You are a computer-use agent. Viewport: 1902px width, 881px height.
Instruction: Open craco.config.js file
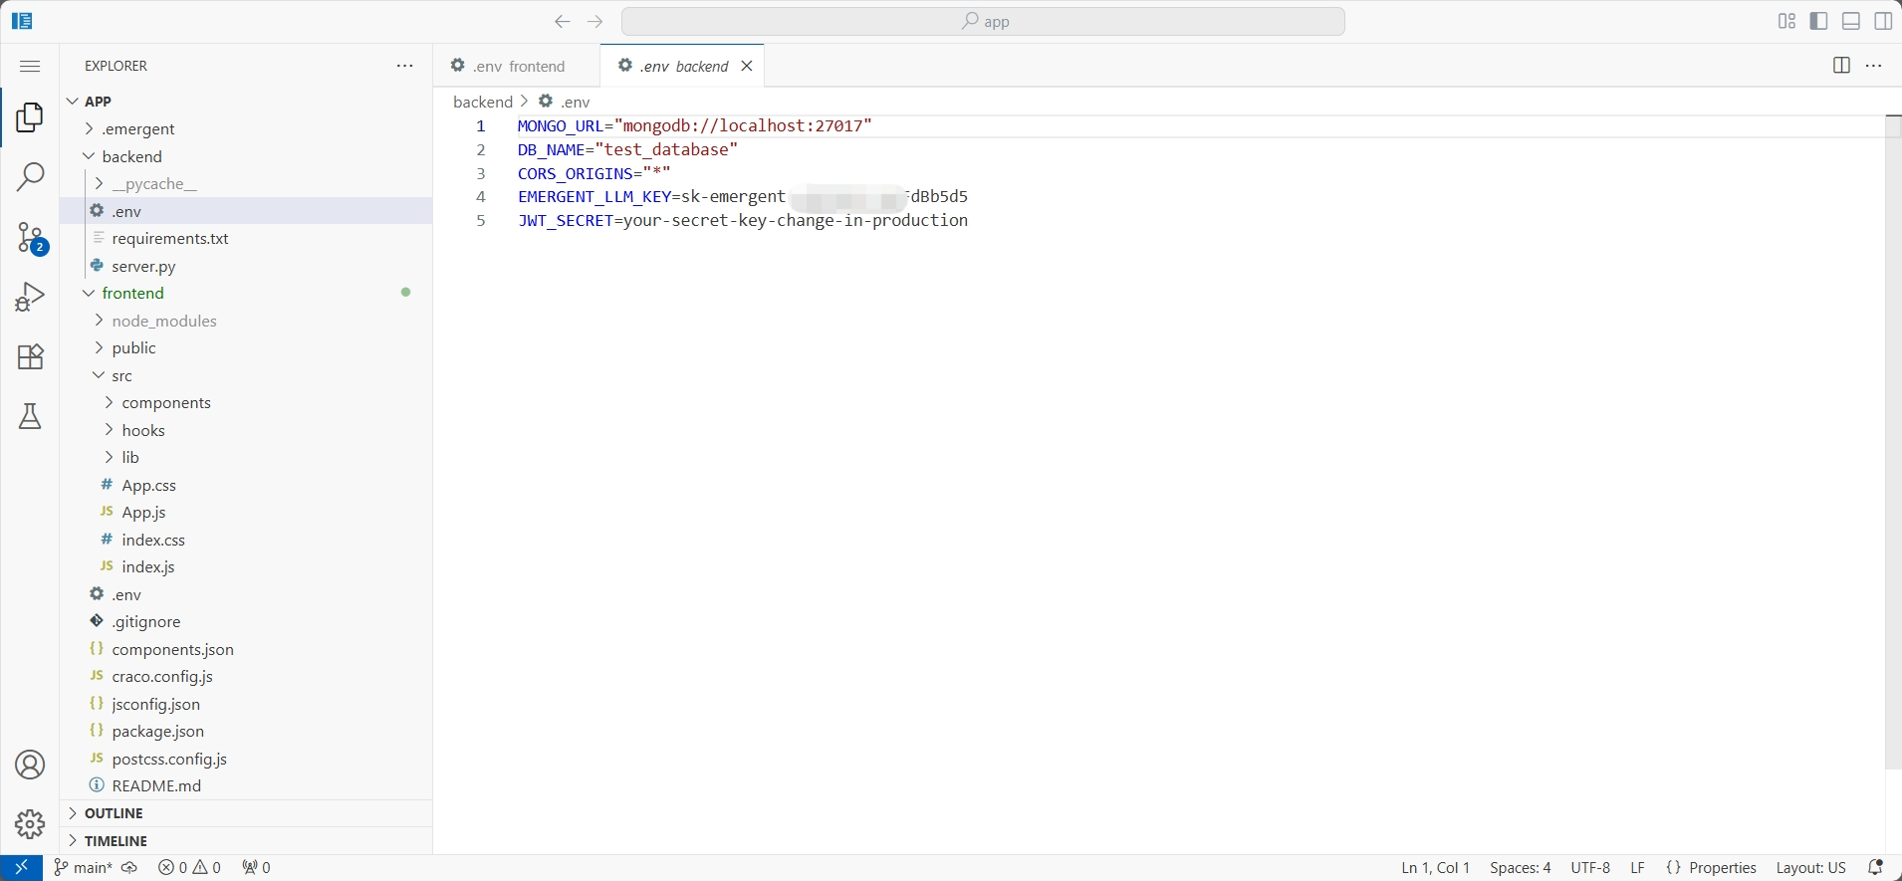(246, 677)
